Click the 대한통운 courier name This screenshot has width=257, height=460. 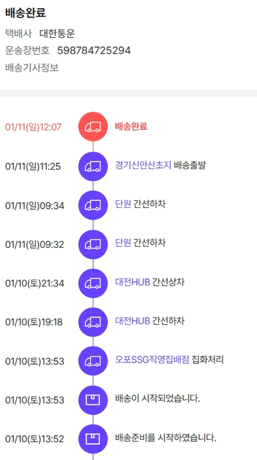click(x=57, y=34)
